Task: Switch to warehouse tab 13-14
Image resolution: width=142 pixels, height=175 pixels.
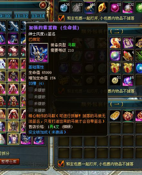Action: [38, 16]
